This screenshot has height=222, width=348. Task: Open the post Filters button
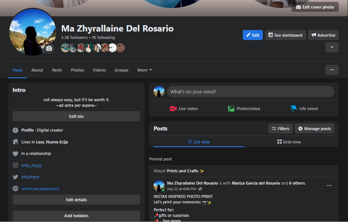[x=280, y=129]
